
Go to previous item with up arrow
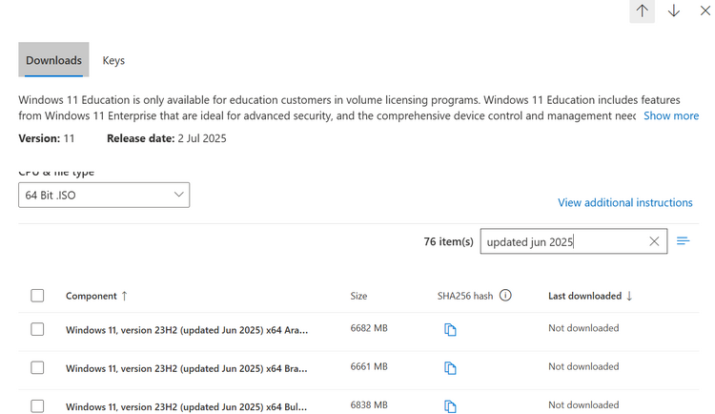pyautogui.click(x=642, y=10)
